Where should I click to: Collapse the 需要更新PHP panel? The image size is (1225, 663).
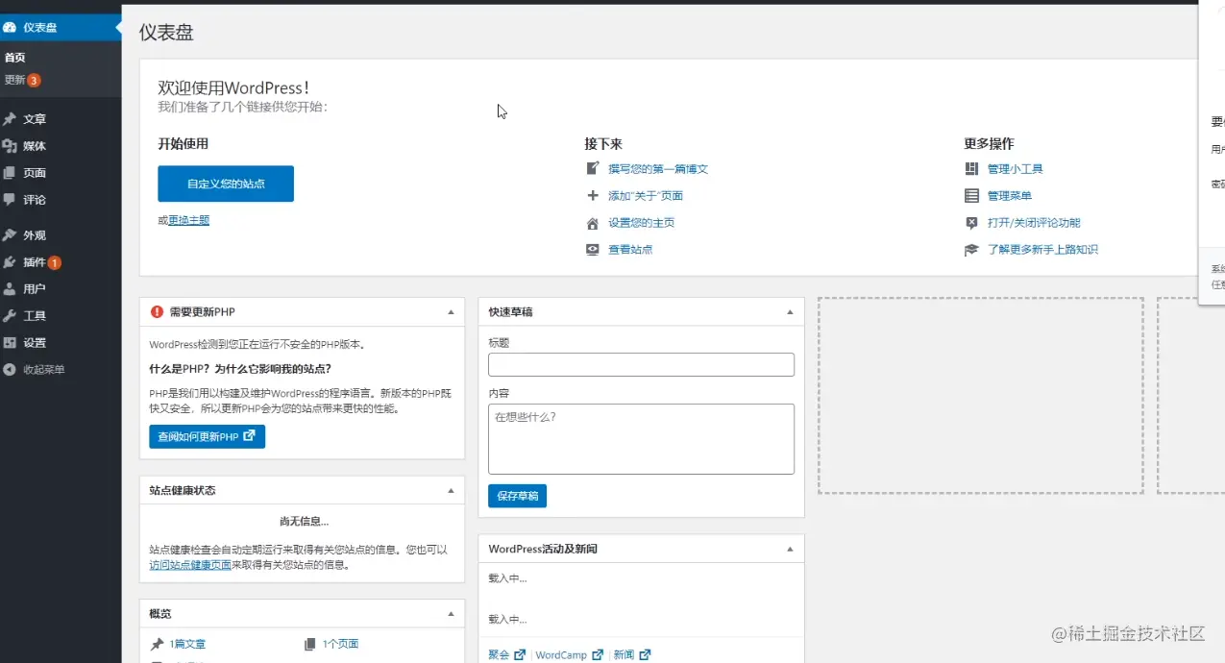[451, 312]
